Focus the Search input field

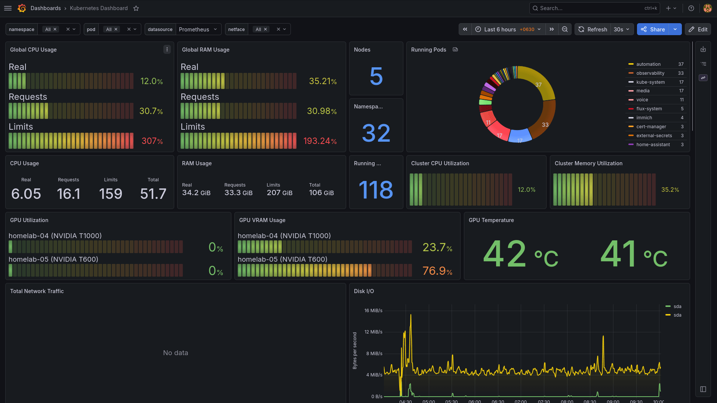coord(594,8)
